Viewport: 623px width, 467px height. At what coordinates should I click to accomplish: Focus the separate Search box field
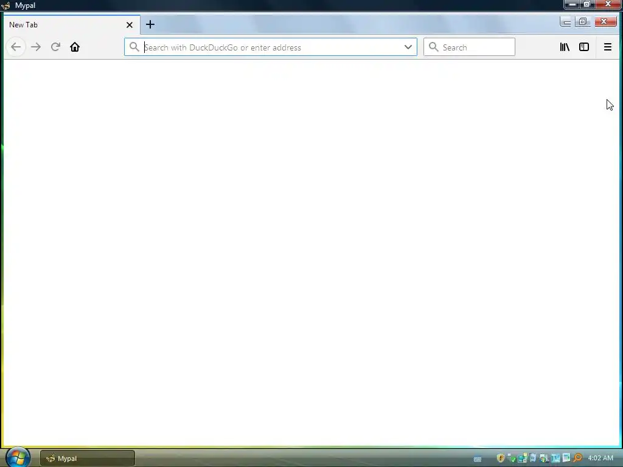[469, 47]
